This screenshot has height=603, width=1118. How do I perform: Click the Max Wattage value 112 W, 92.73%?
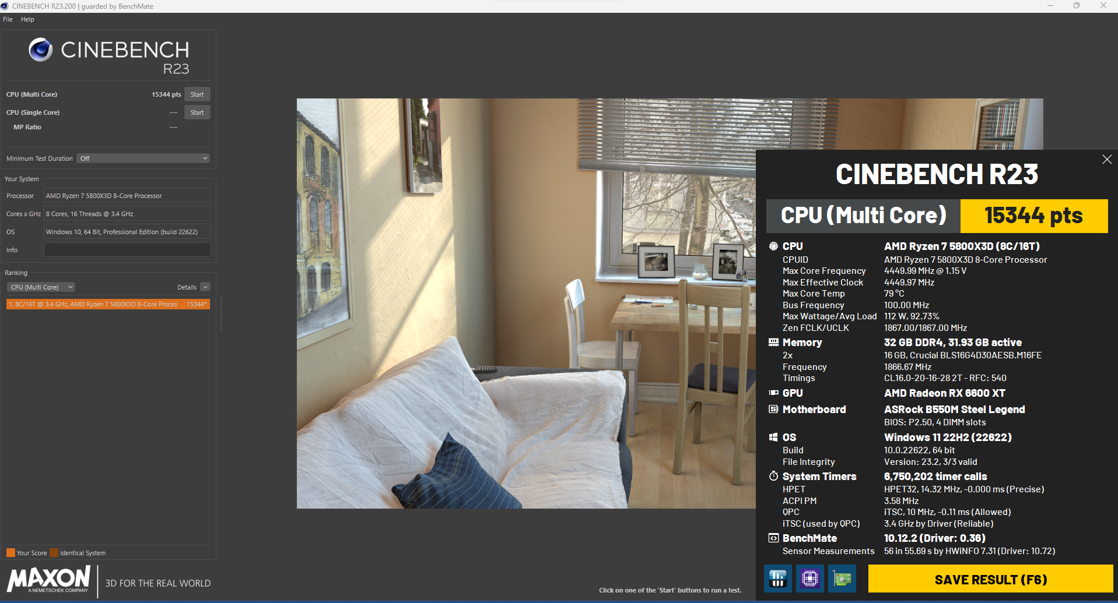(x=912, y=316)
